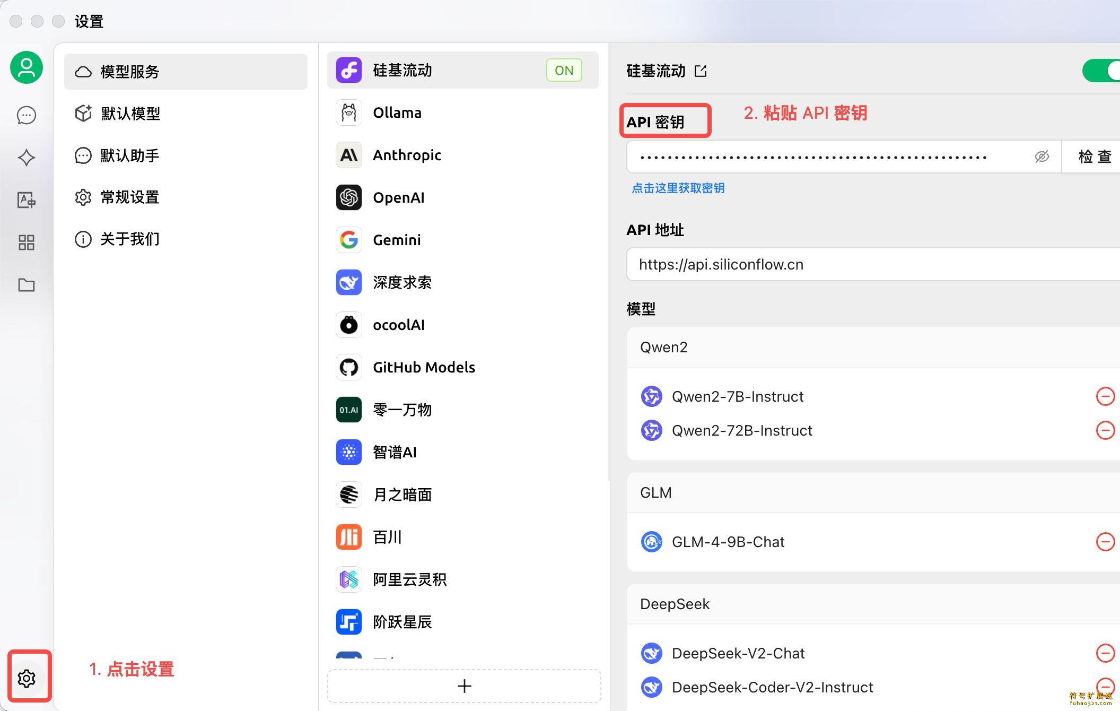
Task: Select the 常规设置 settings menu
Action: 186,197
